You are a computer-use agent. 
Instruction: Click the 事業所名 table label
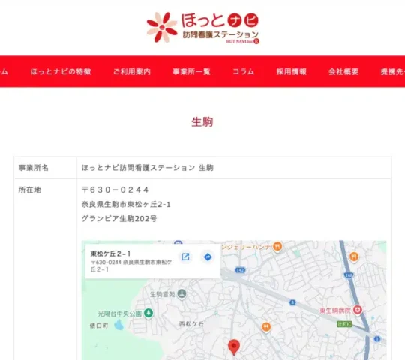pyautogui.click(x=34, y=168)
